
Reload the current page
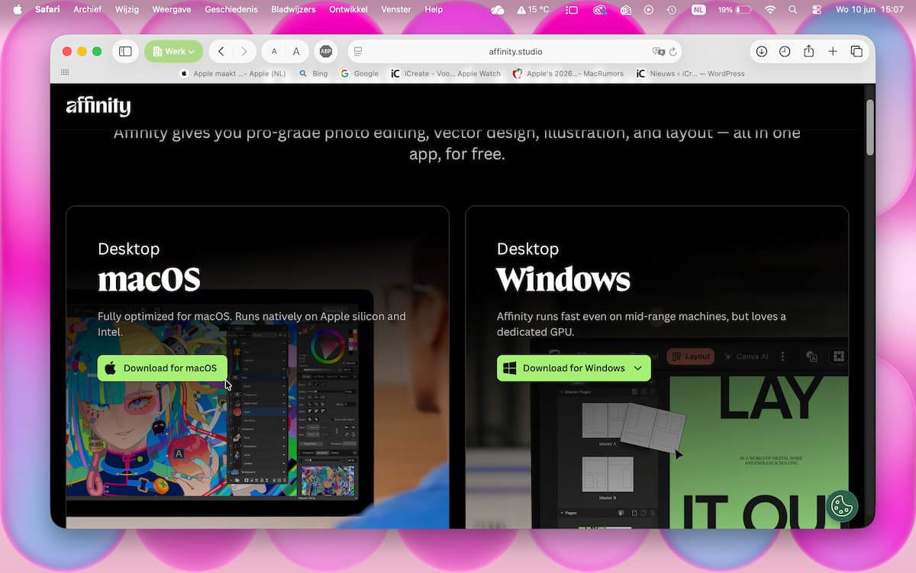coord(672,51)
